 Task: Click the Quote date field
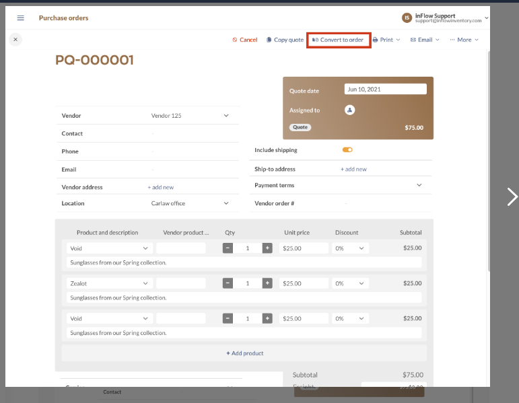385,89
